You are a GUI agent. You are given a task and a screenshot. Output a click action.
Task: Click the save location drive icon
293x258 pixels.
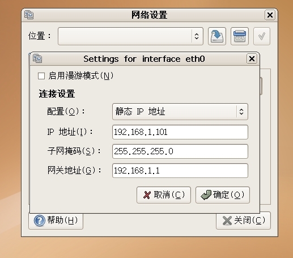click(x=217, y=36)
